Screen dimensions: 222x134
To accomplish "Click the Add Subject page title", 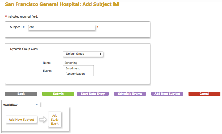I will click(x=58, y=4).
